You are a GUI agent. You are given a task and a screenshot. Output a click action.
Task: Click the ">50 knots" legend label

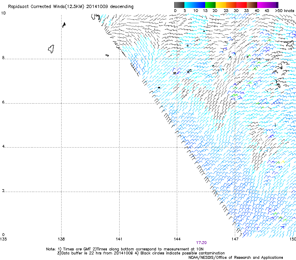(x=284, y=11)
